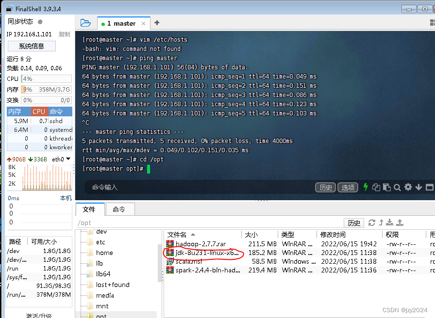
Task: Open 系统信息 system info button
Action: tap(32, 46)
